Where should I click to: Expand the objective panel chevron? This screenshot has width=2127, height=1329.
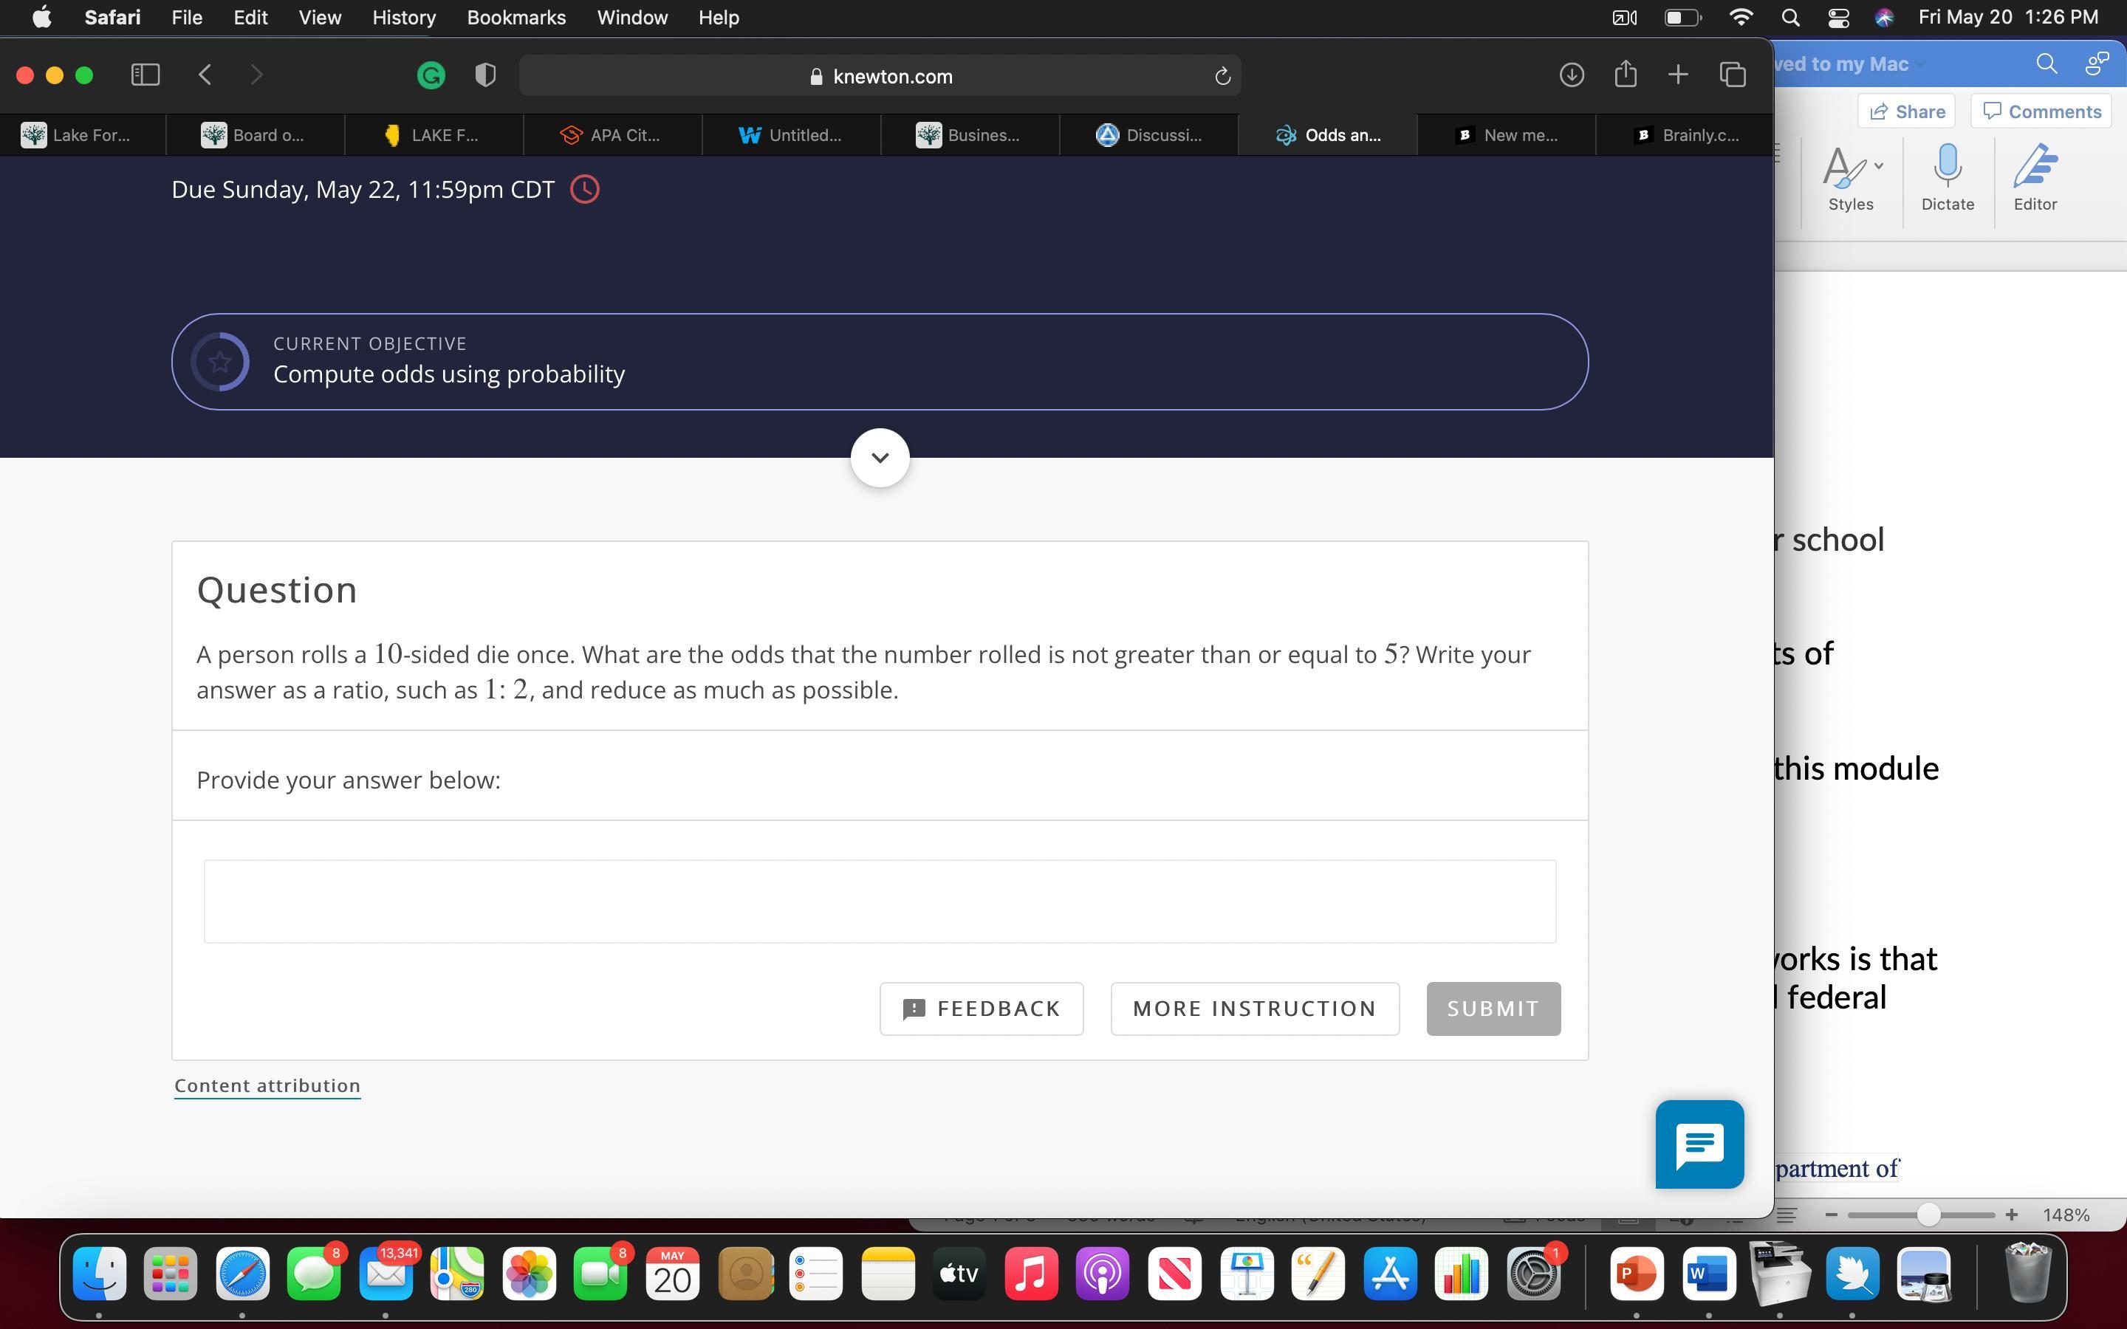click(880, 458)
